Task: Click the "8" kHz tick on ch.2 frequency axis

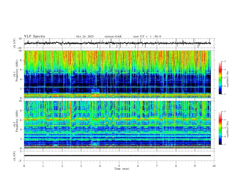Action: (21, 111)
